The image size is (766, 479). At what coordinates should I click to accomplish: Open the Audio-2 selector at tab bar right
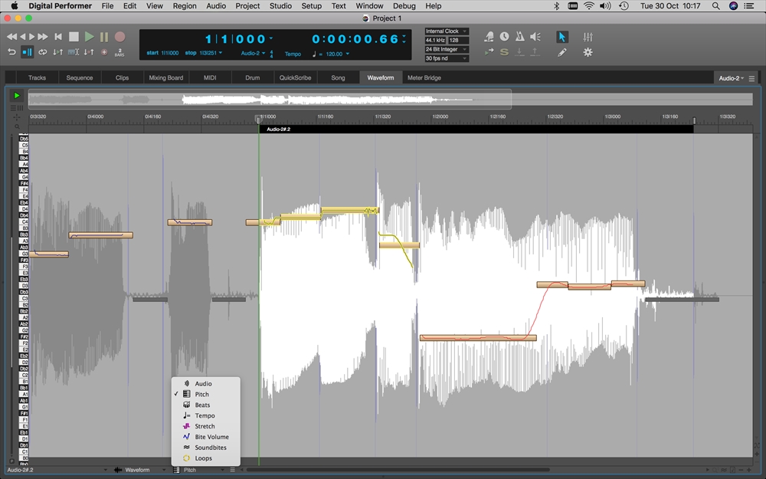coord(731,78)
